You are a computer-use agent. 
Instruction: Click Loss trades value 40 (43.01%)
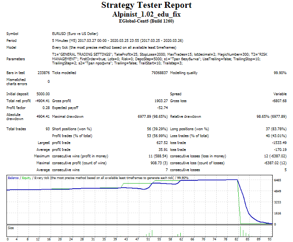tap(276, 136)
